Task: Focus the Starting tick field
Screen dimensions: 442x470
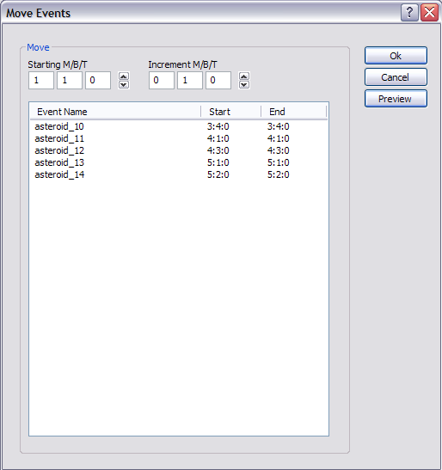Action: pyautogui.click(x=98, y=80)
